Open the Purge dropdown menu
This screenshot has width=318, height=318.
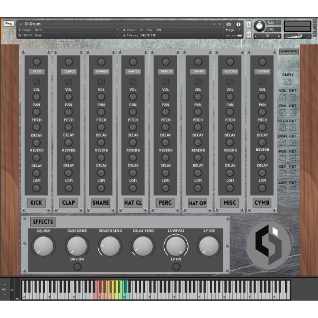pyautogui.click(x=233, y=30)
